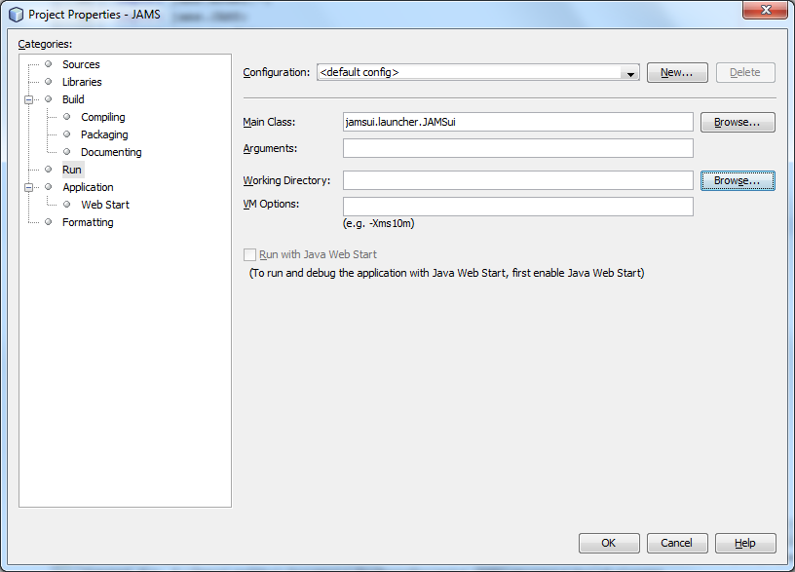The height and width of the screenshot is (572, 795).
Task: Select the Sources category
Action: tap(81, 64)
